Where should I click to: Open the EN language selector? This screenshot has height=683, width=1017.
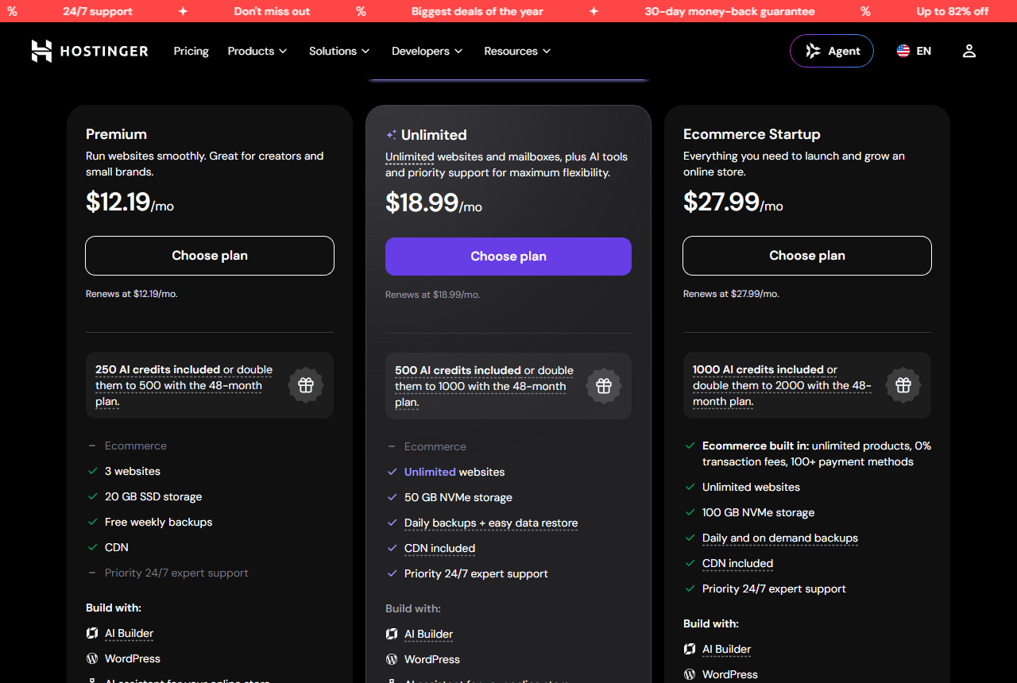tap(914, 51)
